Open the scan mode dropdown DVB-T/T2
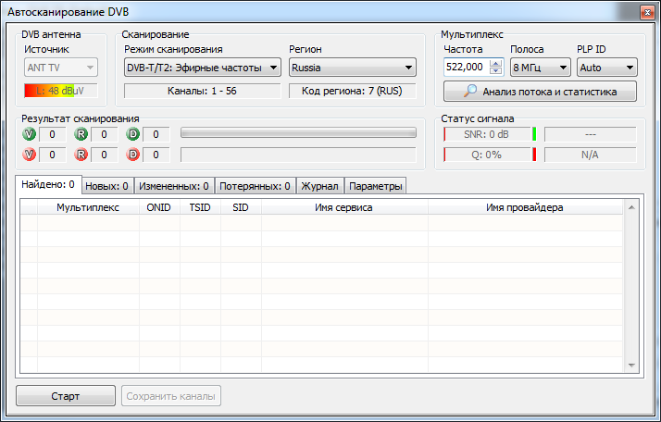Image resolution: width=661 pixels, height=422 pixels. pyautogui.click(x=202, y=68)
